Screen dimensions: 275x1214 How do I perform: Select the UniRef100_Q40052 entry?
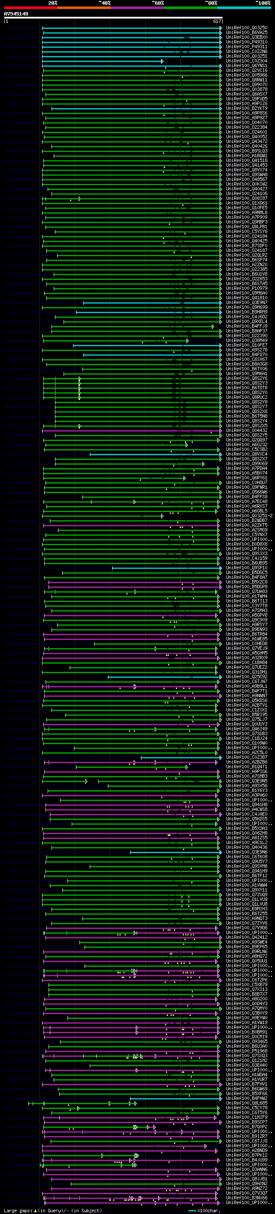point(247,137)
